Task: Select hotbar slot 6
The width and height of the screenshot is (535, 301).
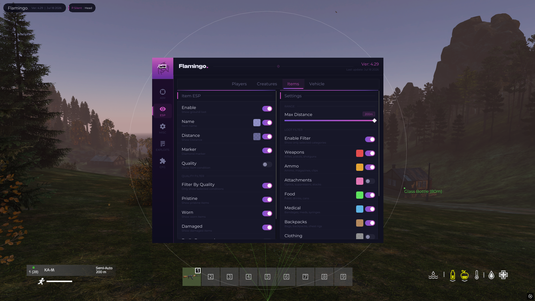Action: click(286, 277)
